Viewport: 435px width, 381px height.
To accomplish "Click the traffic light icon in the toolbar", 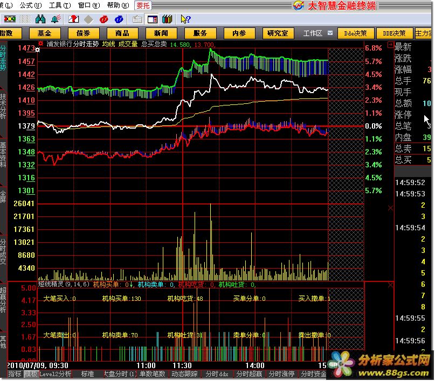I will tap(10, 19).
